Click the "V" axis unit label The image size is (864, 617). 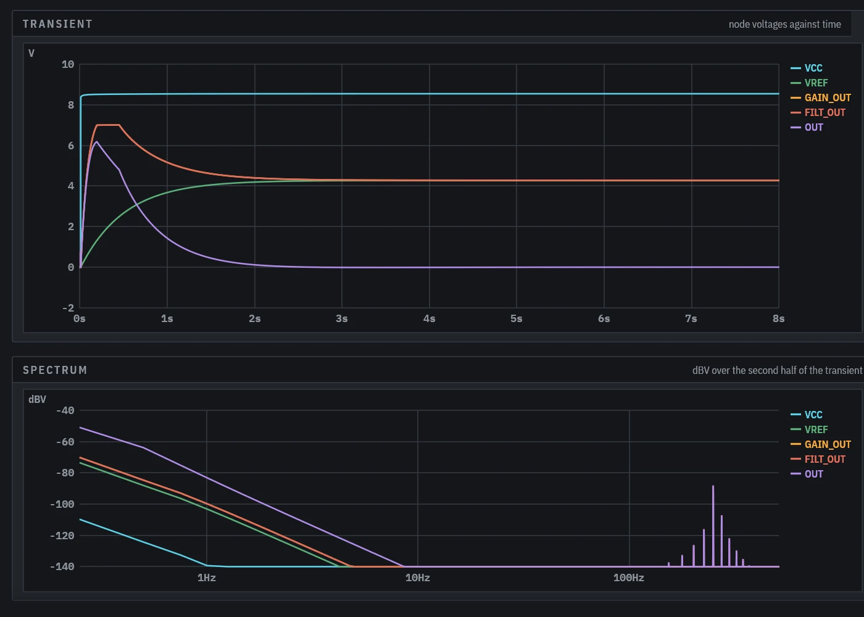click(31, 53)
